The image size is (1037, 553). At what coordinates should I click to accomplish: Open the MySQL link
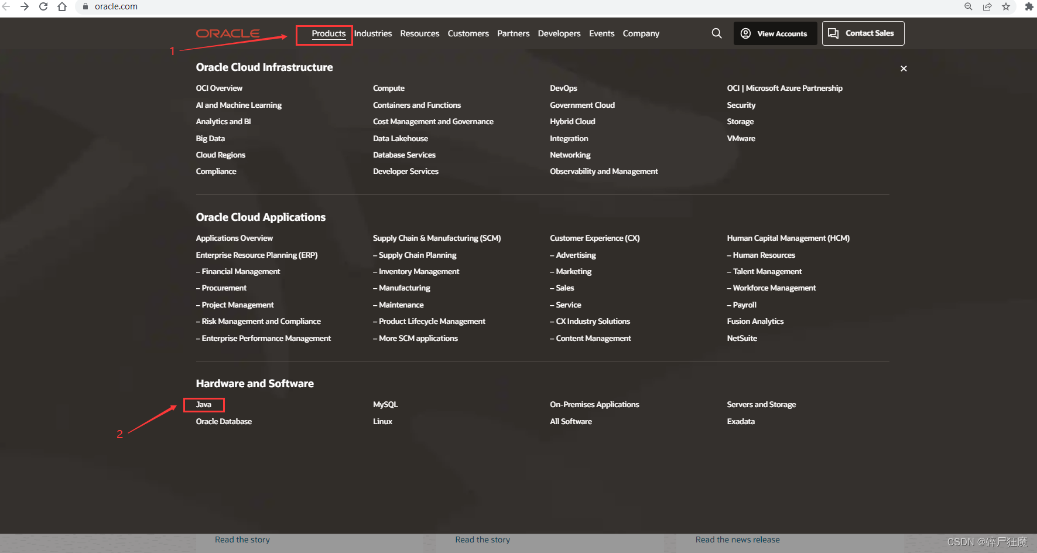pos(385,404)
